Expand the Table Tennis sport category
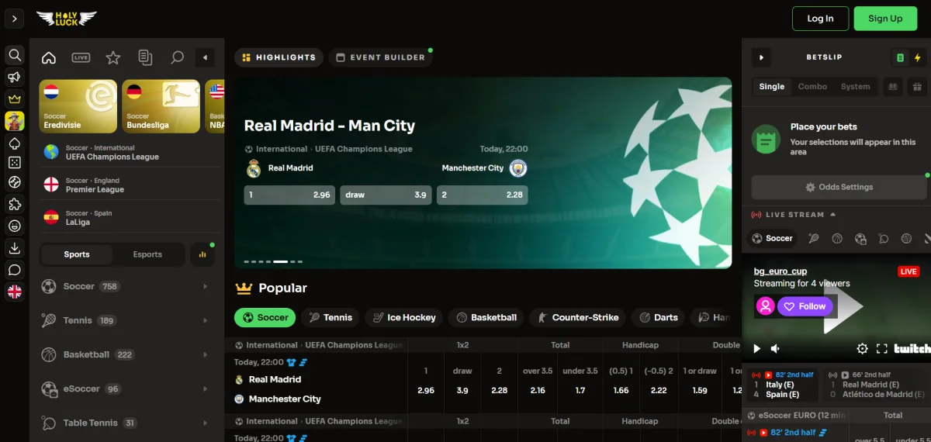This screenshot has height=442, width=931. tap(126, 423)
